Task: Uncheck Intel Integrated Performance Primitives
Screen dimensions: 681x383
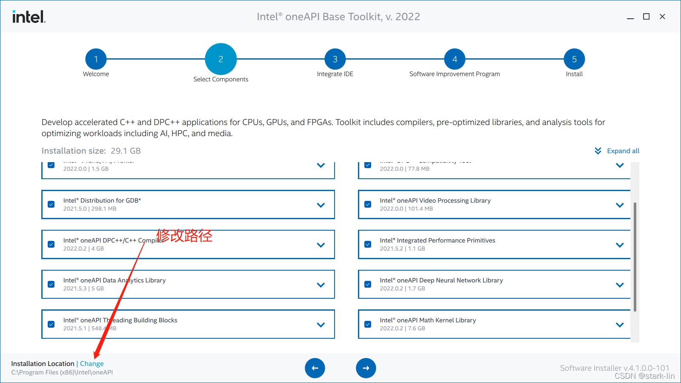Action: point(368,244)
